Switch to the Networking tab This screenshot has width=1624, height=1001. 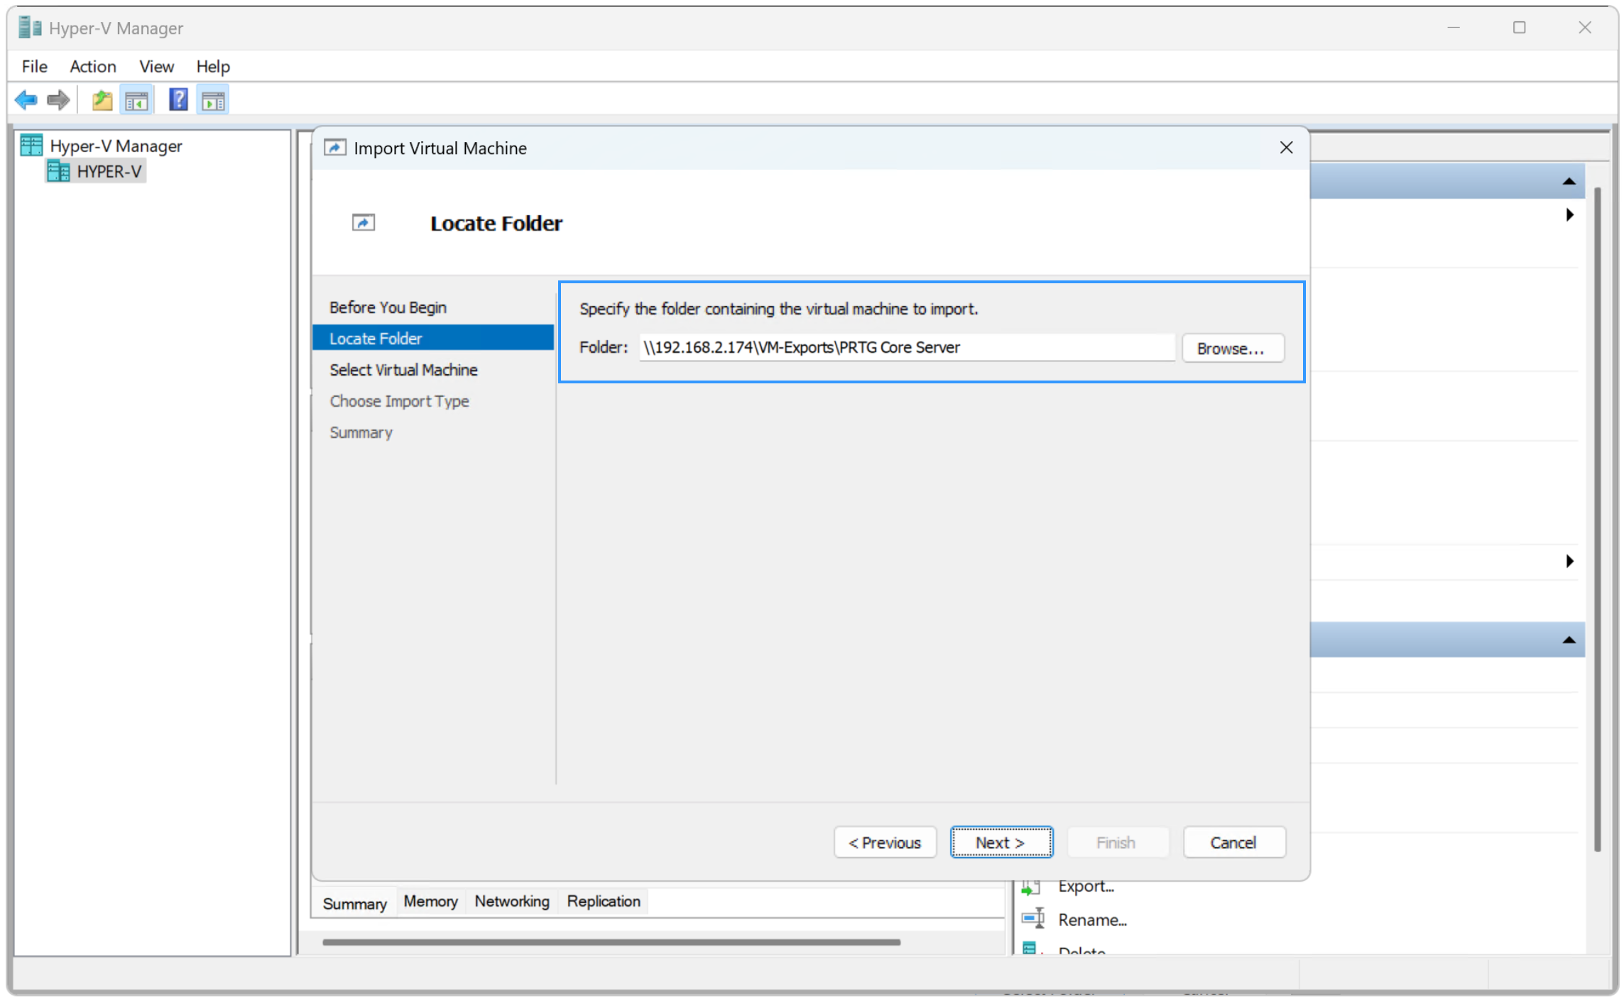point(511,902)
